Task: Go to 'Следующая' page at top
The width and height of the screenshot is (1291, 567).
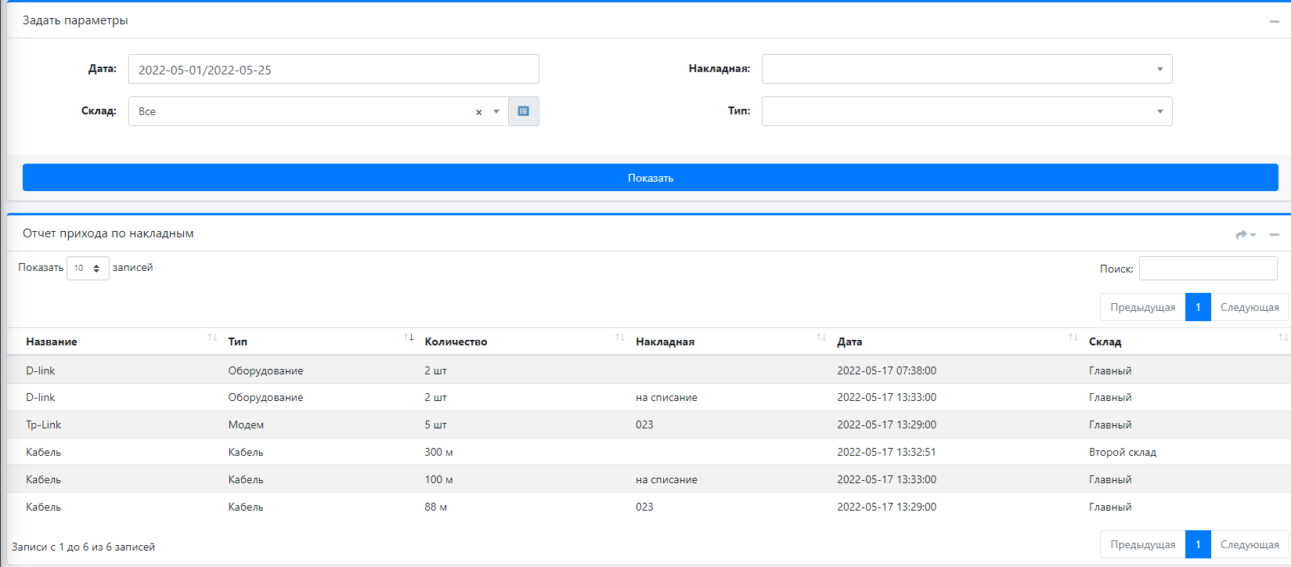Action: tap(1249, 307)
